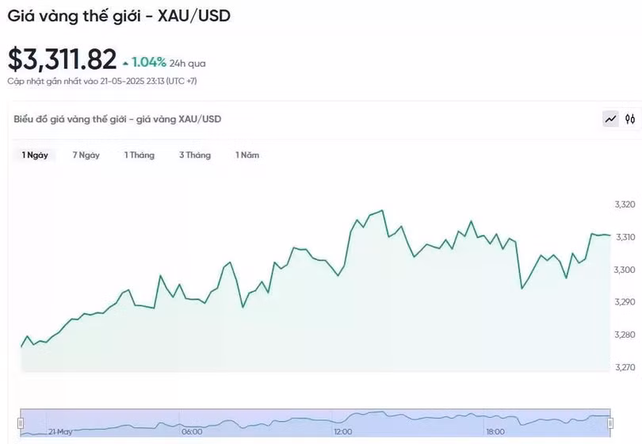Click the Giá vàng thế giới - XAU/USD heading
The width and height of the screenshot is (642, 444).
tap(119, 15)
